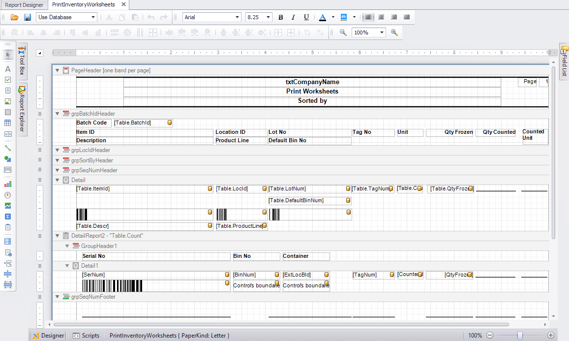Image resolution: width=569 pixels, height=341 pixels.
Task: Select the Label tool in toolbox
Action: click(x=8, y=69)
